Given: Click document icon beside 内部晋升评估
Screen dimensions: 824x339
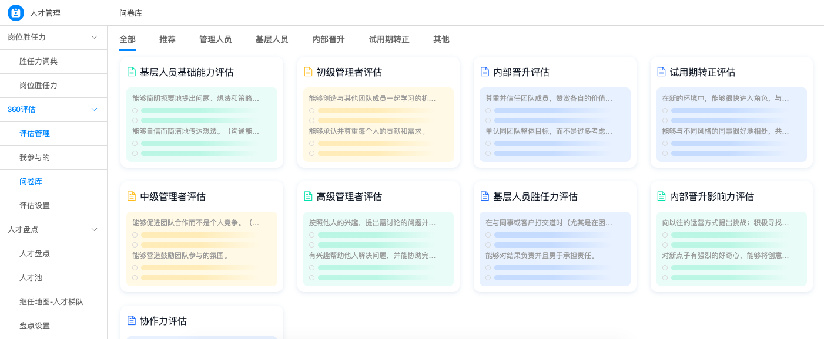Looking at the screenshot, I should (x=485, y=72).
